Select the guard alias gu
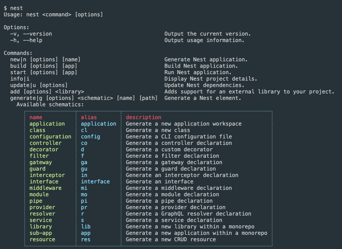The width and height of the screenshot is (342, 249). [x=84, y=169]
